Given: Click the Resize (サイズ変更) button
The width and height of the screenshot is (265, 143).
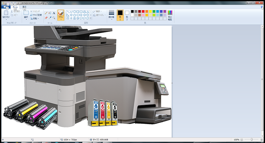Looking at the screenshot, I should (x=36, y=15).
